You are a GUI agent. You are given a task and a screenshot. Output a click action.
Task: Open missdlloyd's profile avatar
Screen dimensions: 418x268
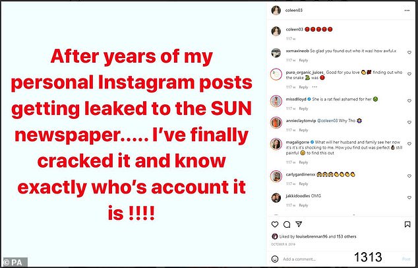tap(276, 100)
